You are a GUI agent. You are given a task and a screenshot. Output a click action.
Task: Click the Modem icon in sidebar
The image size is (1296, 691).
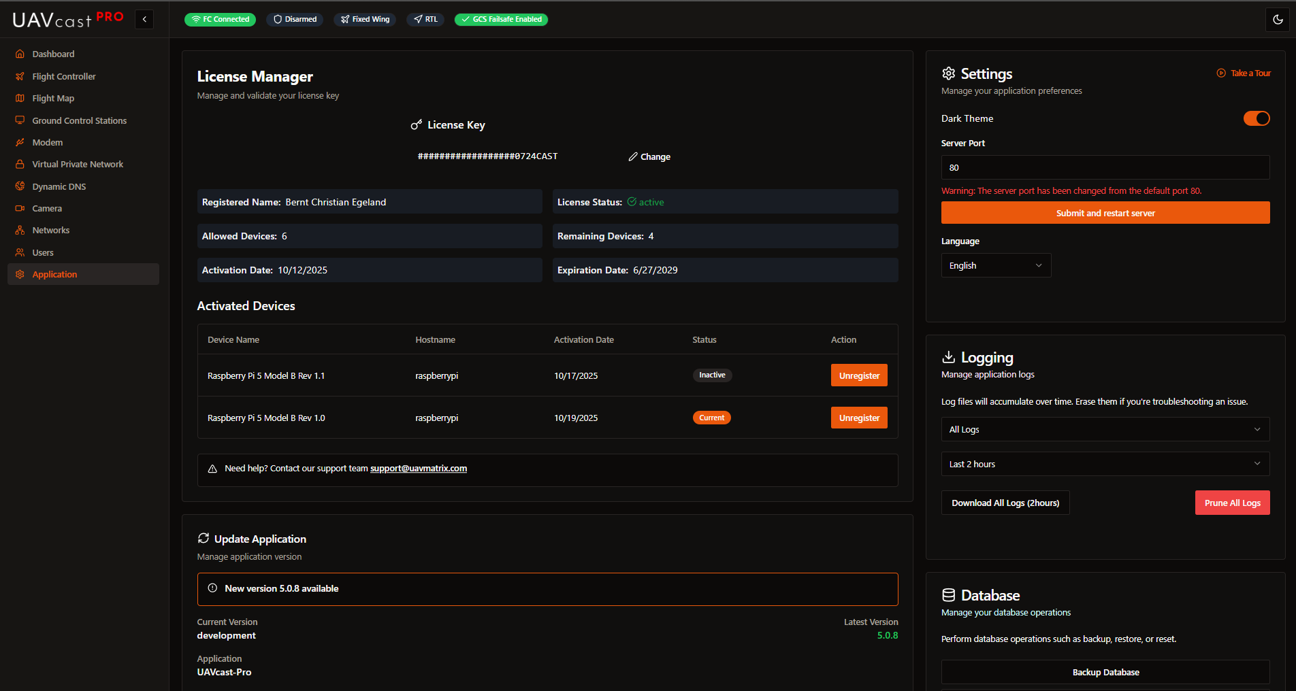coord(20,142)
